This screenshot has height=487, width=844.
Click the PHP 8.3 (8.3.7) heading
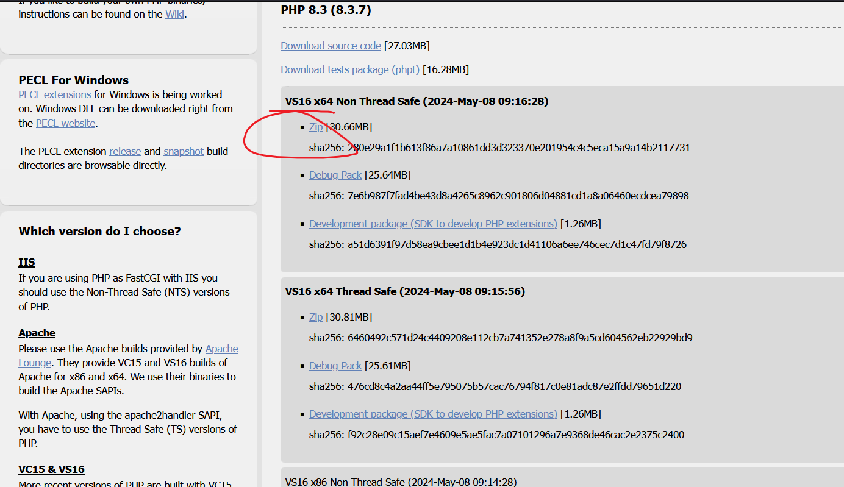[x=326, y=10]
